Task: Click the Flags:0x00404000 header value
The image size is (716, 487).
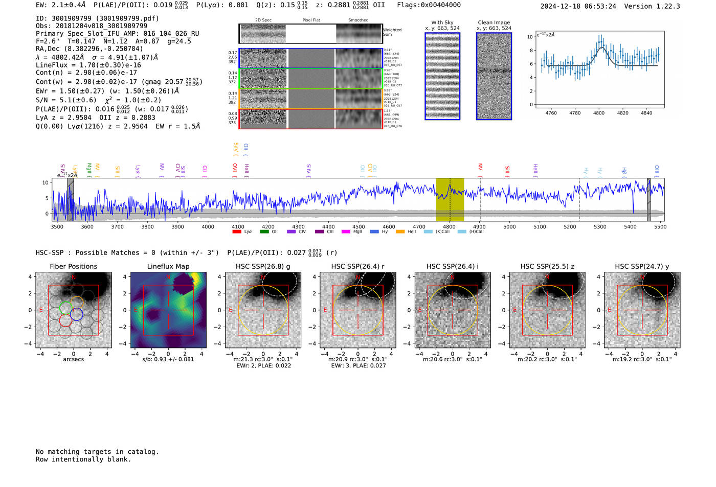Action: pos(429,5)
